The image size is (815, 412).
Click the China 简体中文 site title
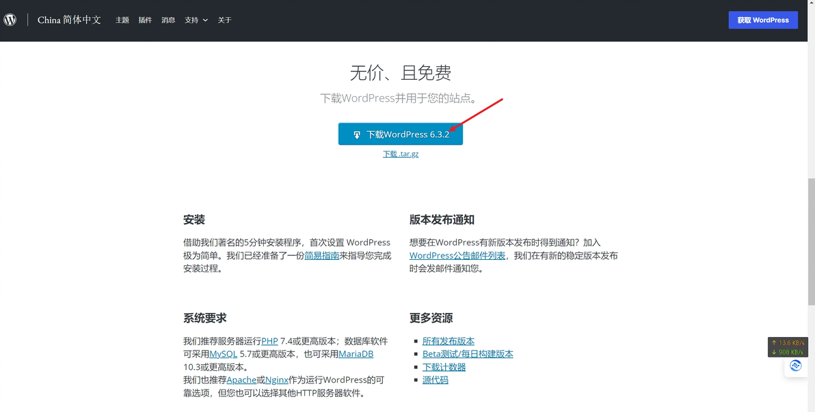[69, 20]
